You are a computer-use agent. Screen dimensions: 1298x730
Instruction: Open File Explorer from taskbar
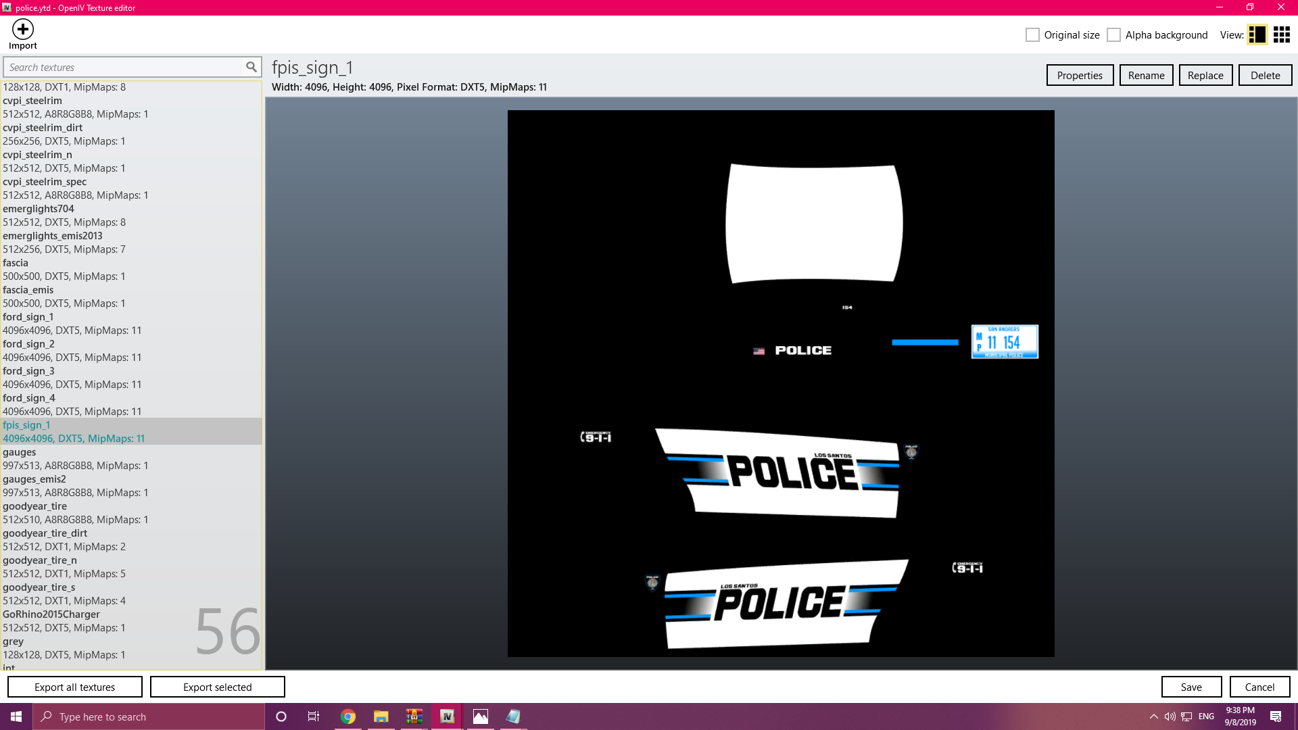[x=381, y=716]
